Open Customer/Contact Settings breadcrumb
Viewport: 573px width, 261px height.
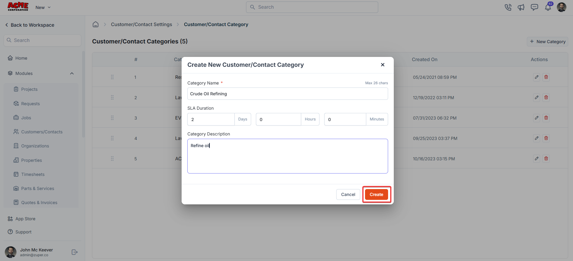[x=141, y=24]
